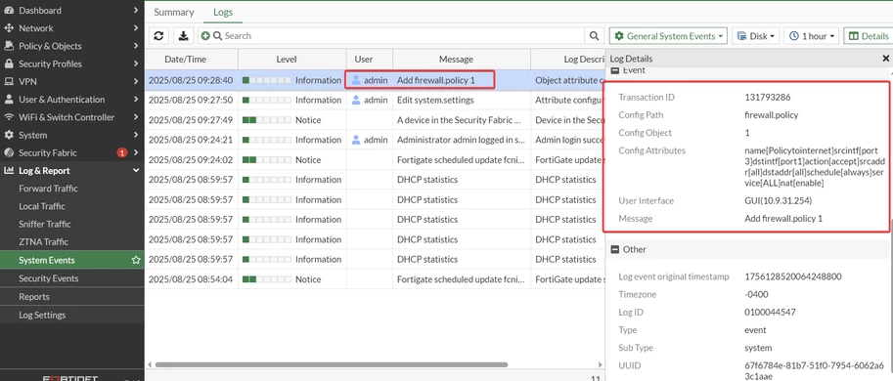Click the WiFi & Switch Controller icon
Viewport: 893px width, 381px height.
coord(9,117)
